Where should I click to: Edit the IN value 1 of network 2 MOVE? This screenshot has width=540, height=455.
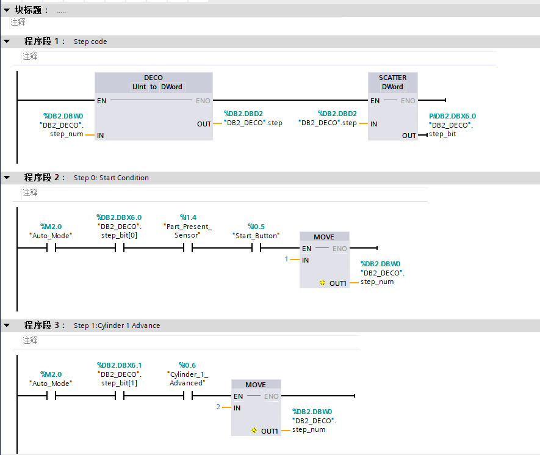[286, 260]
